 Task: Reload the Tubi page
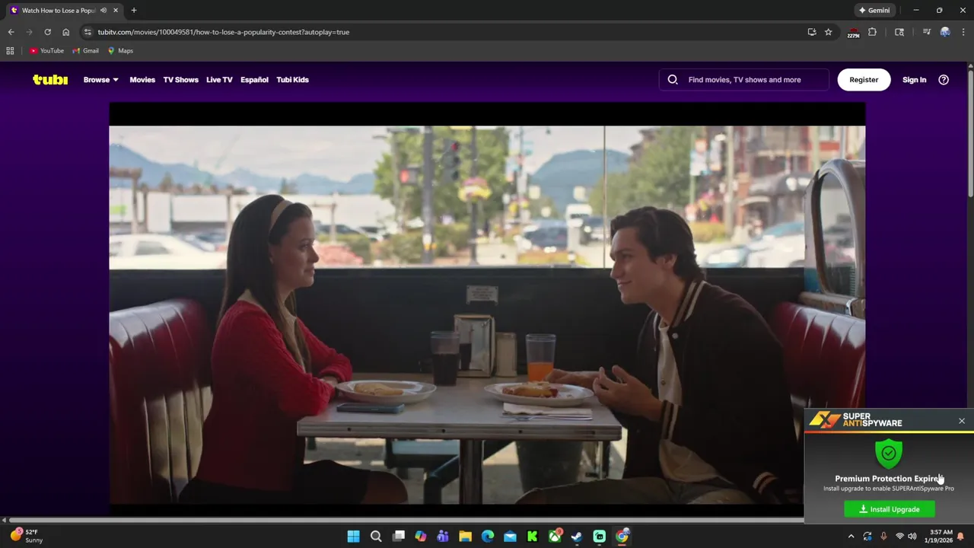(47, 32)
